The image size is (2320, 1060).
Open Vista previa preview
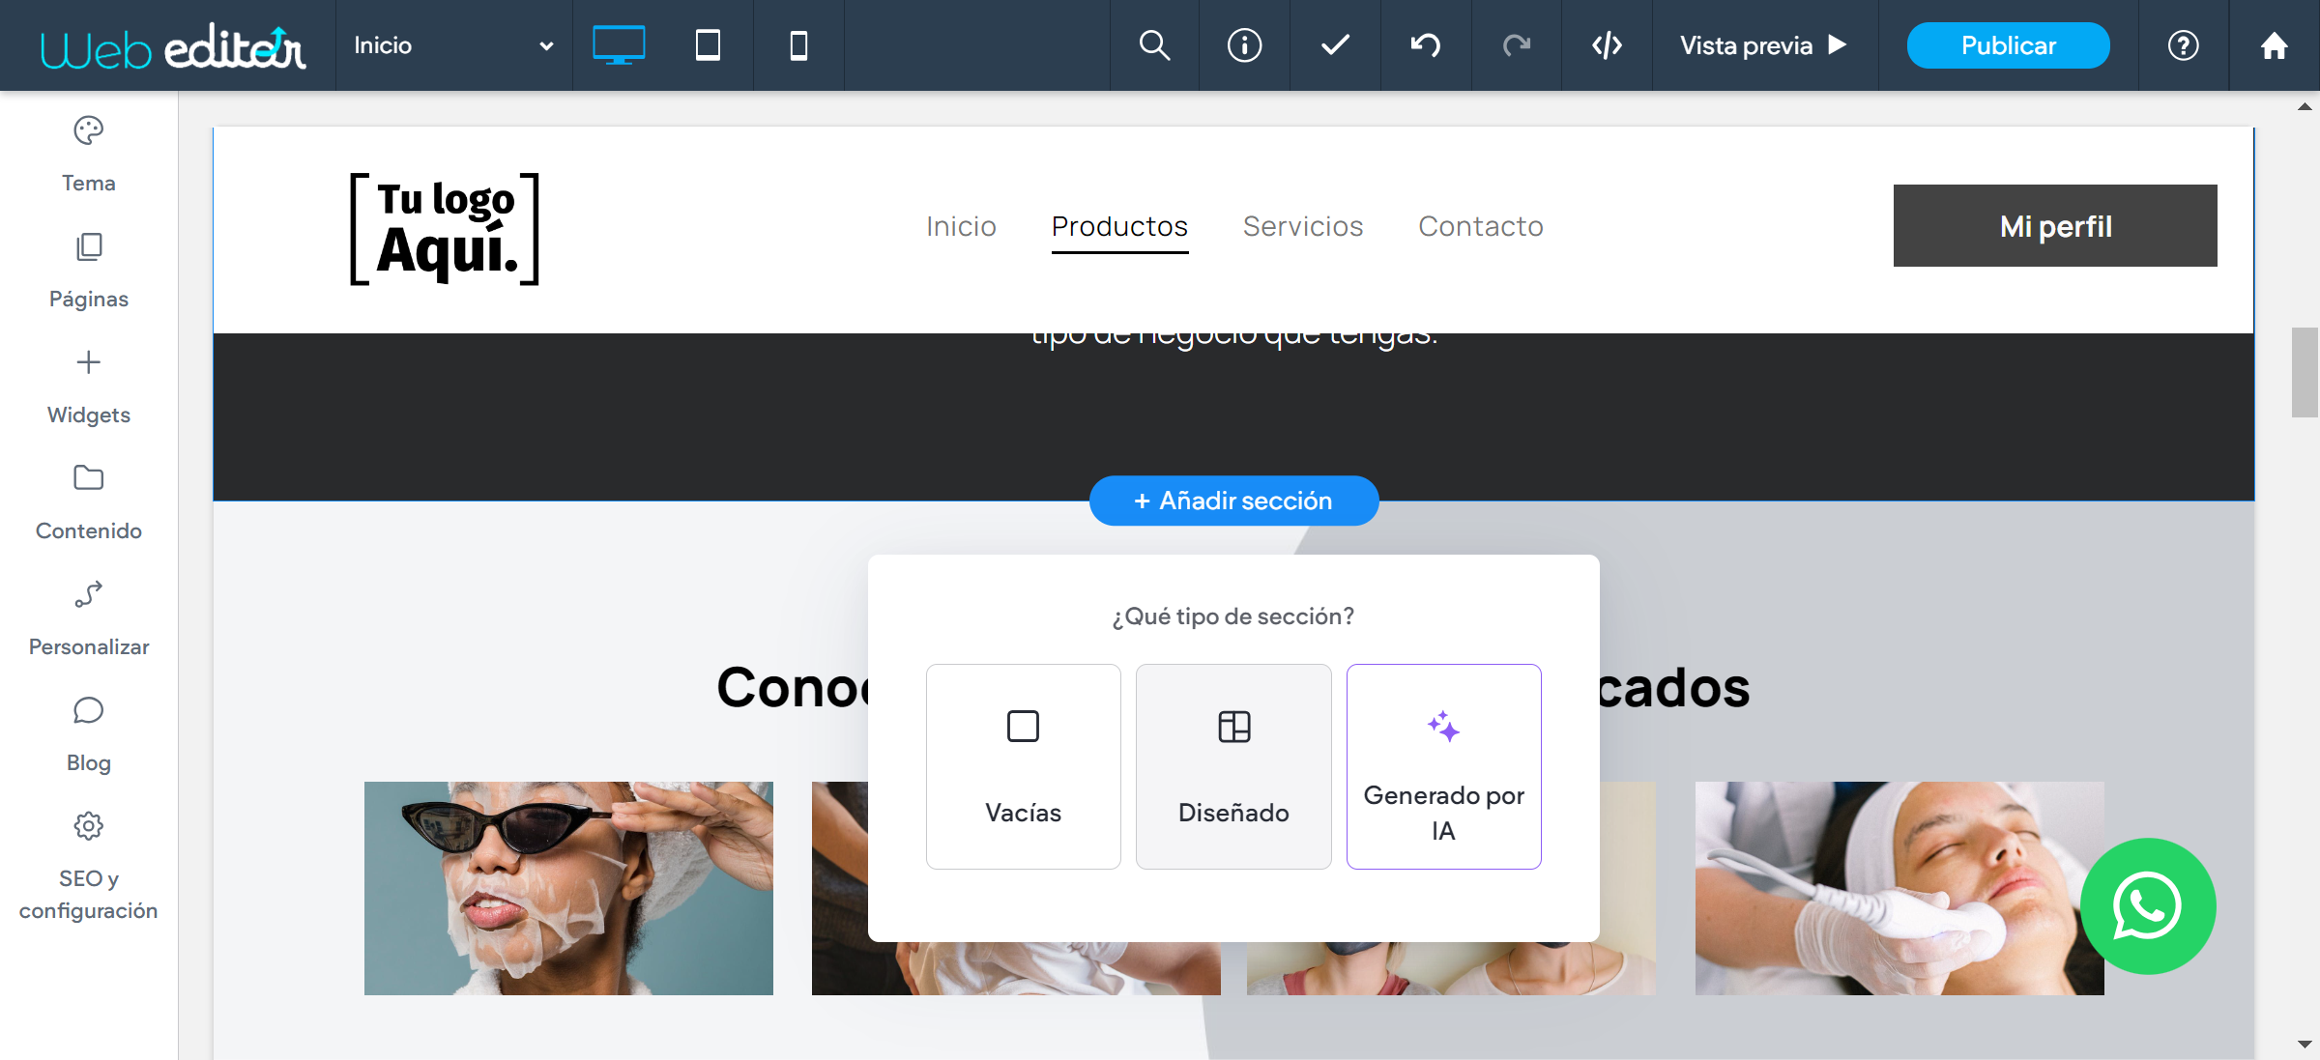[x=1764, y=45]
